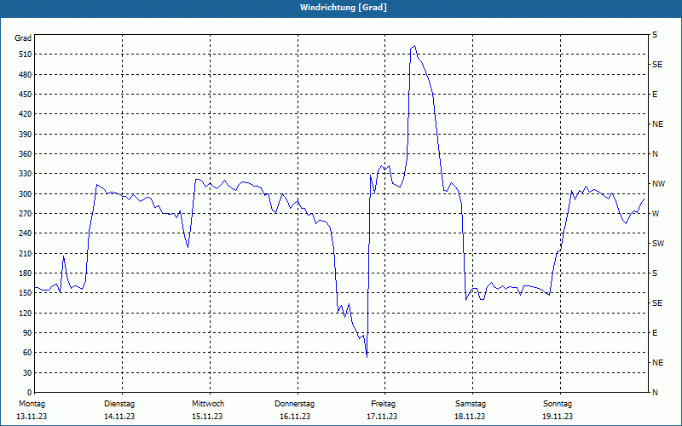Click the Samstag day label
This screenshot has width=682, height=426.
(x=471, y=404)
